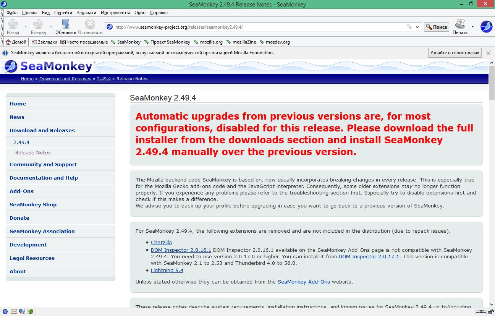Open Composer from status bar icon
Image resolution: width=495 pixels, height=316 pixels.
(x=22, y=312)
